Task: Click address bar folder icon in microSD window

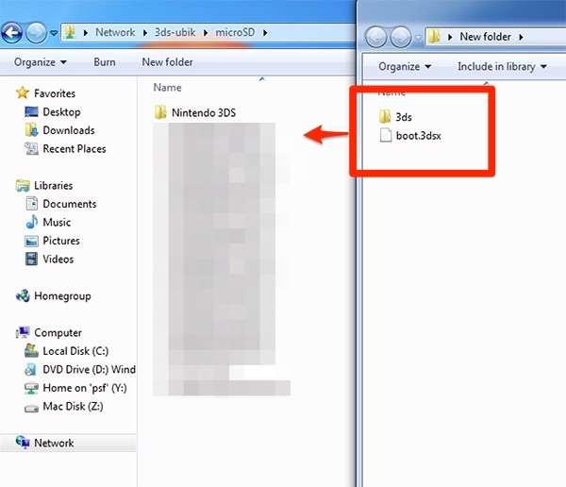Action: coord(71,32)
